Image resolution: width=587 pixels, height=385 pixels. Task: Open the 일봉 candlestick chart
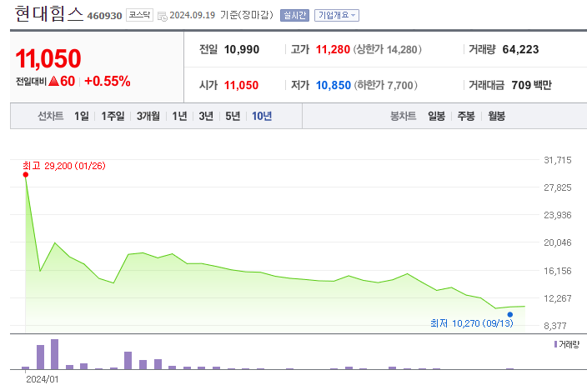(437, 117)
